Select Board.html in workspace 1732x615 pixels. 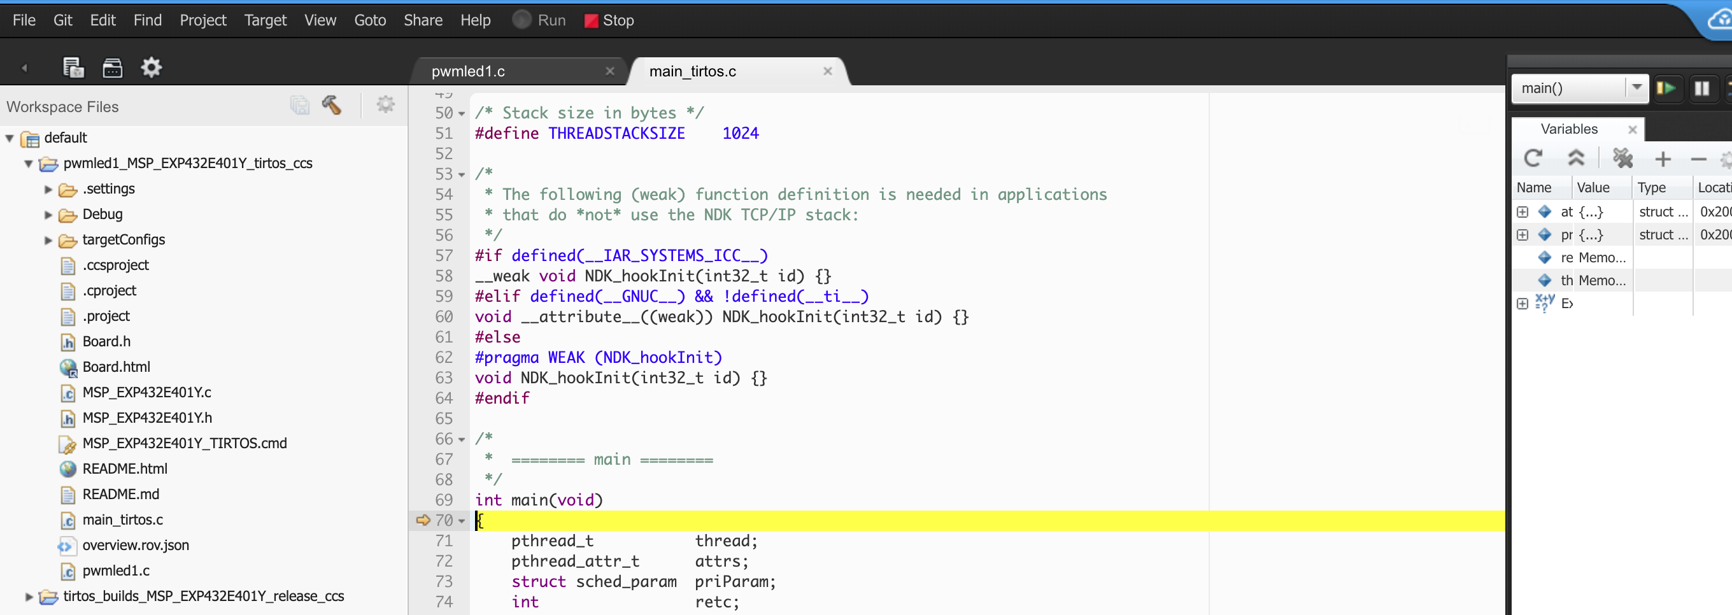tap(117, 367)
